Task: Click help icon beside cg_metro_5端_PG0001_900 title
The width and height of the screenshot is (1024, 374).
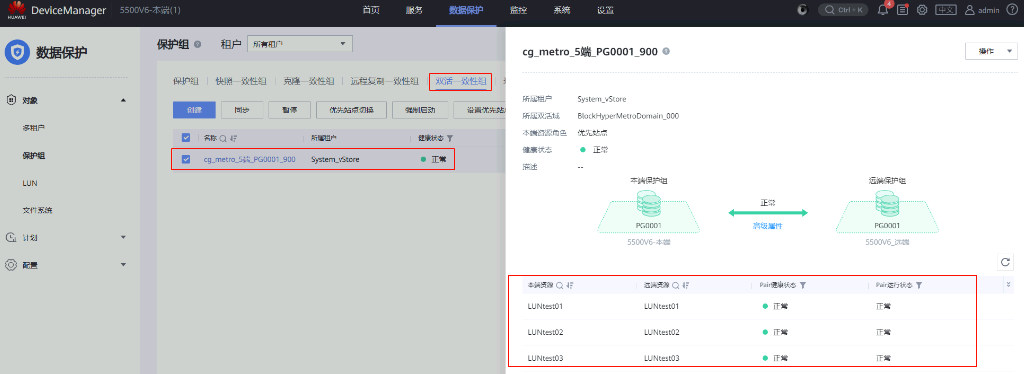Action: tap(666, 51)
